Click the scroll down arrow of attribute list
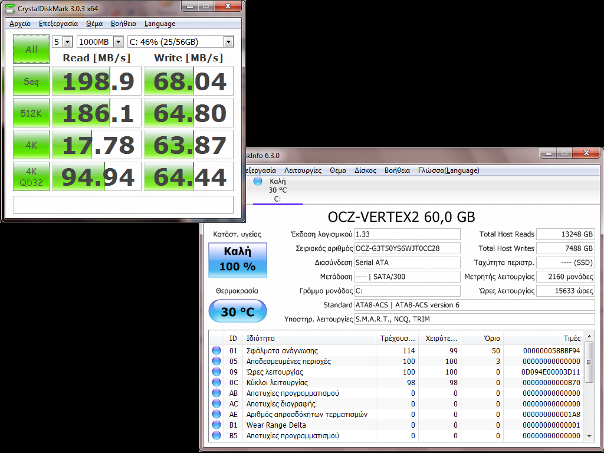The height and width of the screenshot is (453, 604). click(589, 436)
